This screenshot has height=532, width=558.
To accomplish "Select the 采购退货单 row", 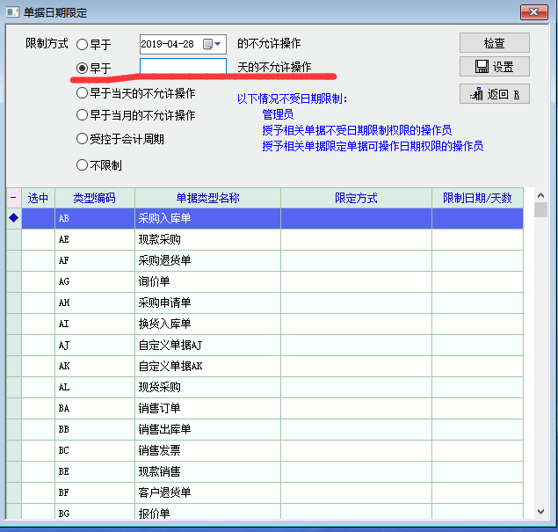I will pyautogui.click(x=207, y=260).
